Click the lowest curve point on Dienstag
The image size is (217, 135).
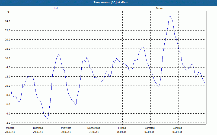pyautogui.click(x=47, y=119)
